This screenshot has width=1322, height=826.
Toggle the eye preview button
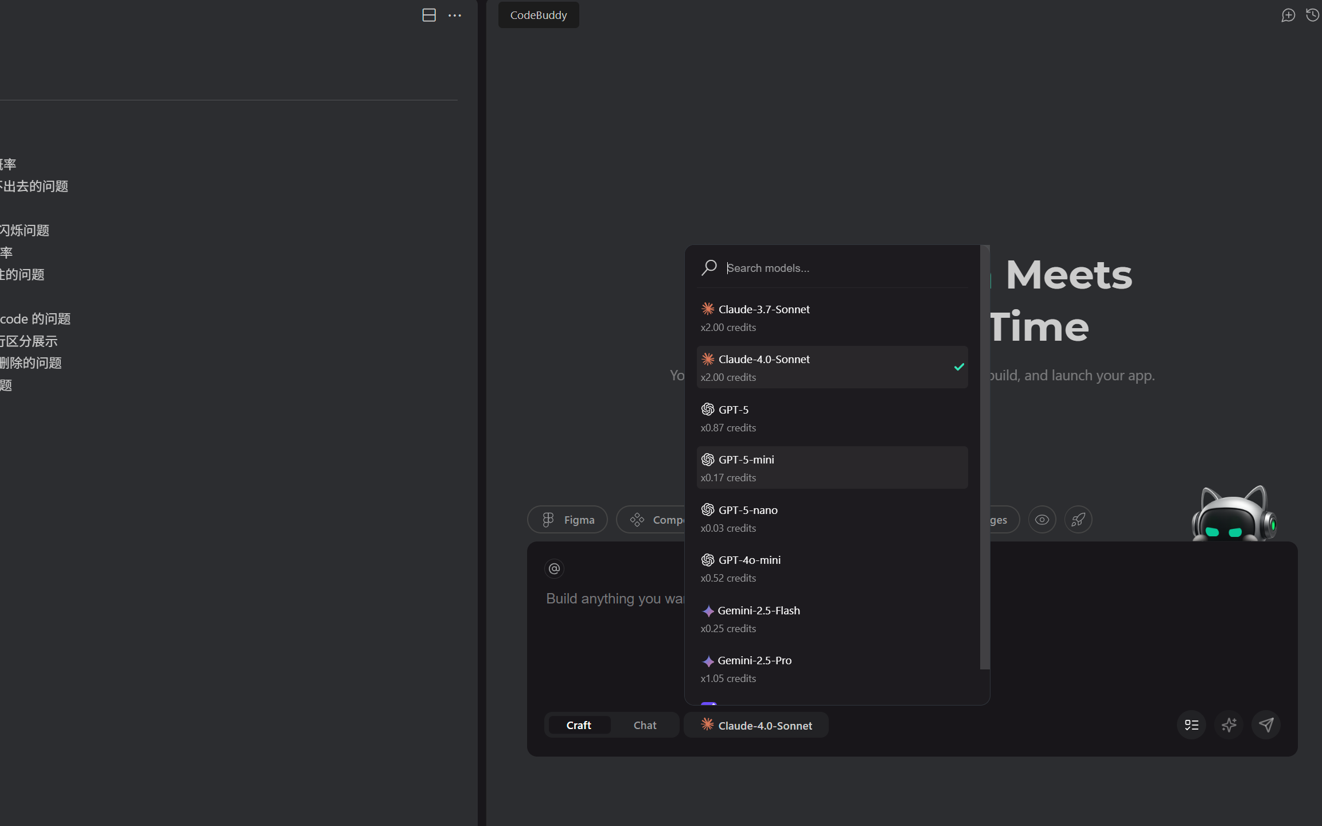coord(1042,520)
